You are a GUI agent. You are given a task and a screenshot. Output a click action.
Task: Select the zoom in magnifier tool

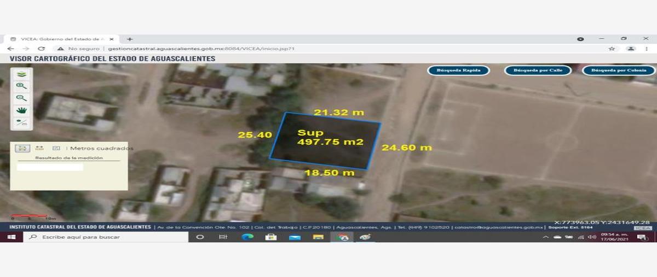click(21, 86)
